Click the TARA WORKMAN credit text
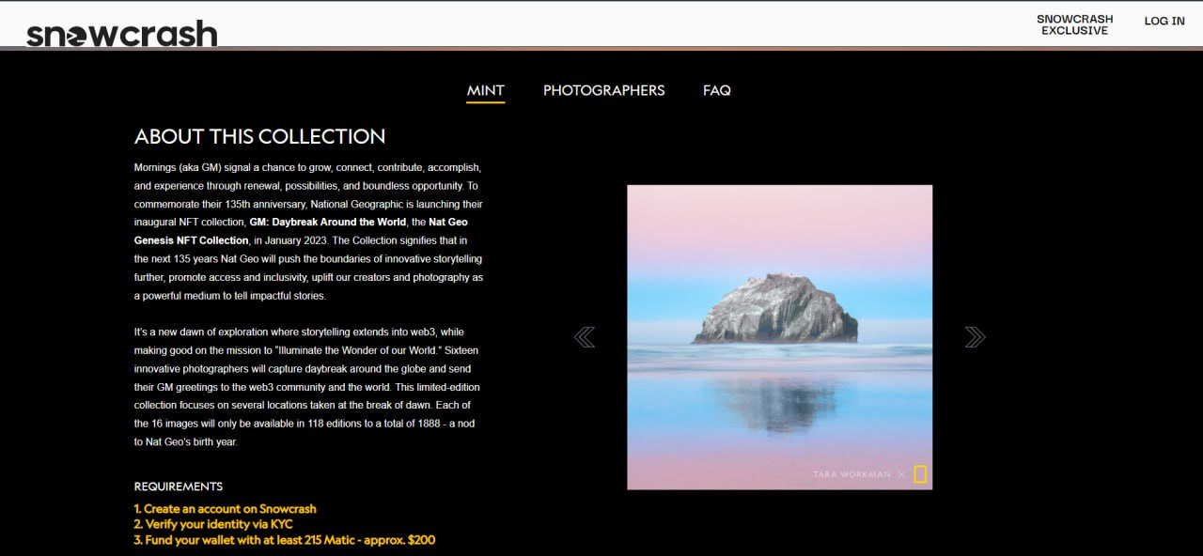The image size is (1203, 556). click(851, 474)
